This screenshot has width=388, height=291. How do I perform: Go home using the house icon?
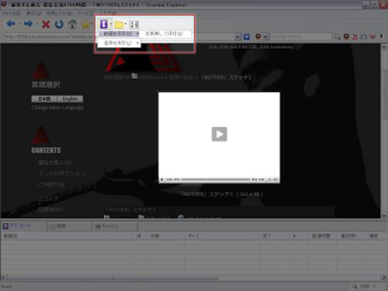pyautogui.click(x=73, y=24)
